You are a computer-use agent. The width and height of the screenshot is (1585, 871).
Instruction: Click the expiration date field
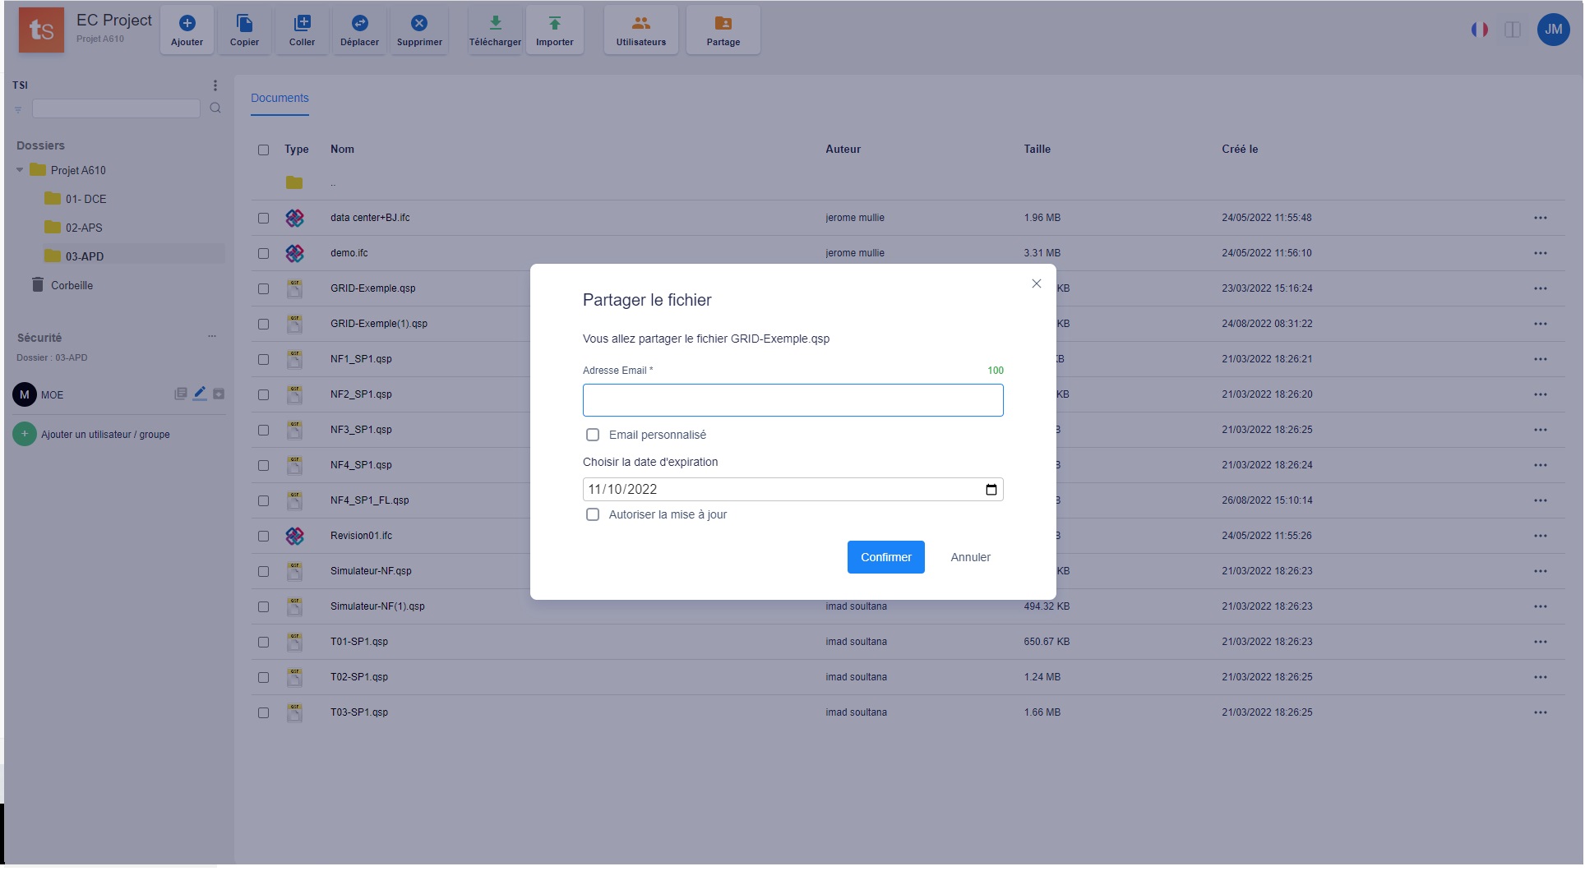(x=792, y=489)
